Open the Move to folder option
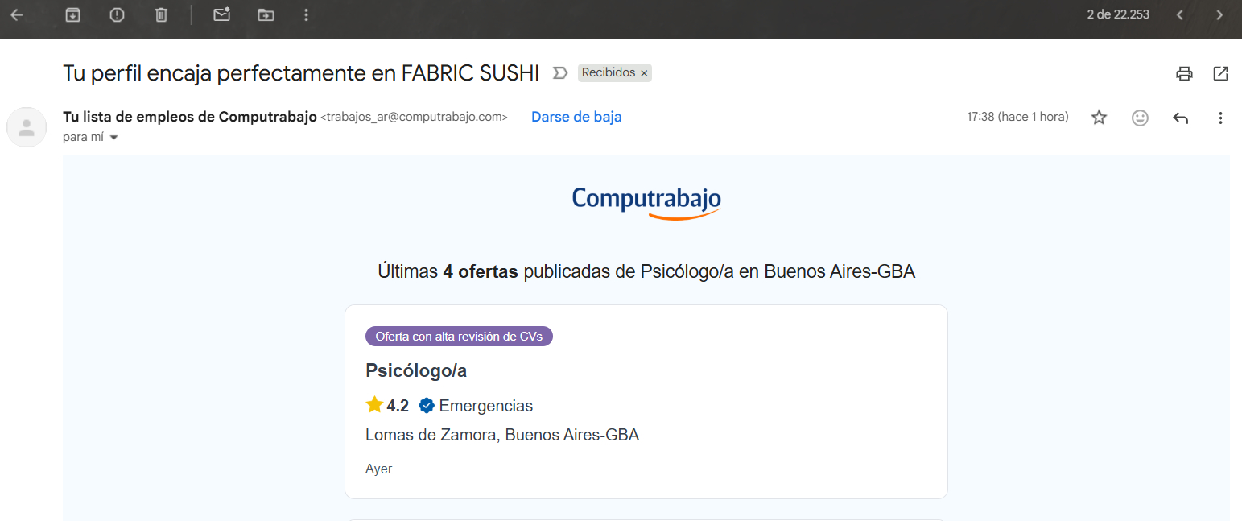1242x521 pixels. click(x=266, y=14)
